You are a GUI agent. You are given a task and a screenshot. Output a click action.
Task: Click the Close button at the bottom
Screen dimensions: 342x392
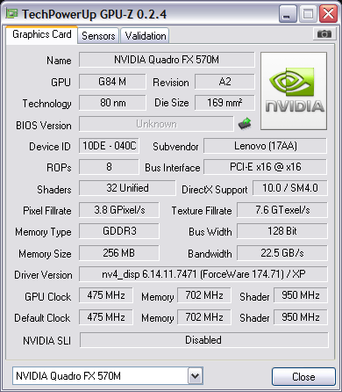(x=303, y=376)
